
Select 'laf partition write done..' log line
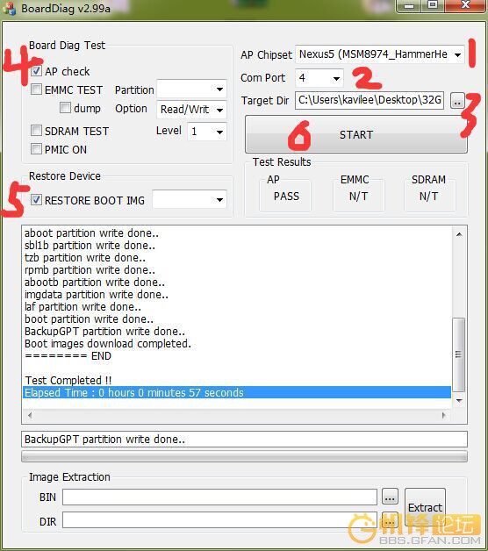pyautogui.click(x=83, y=307)
